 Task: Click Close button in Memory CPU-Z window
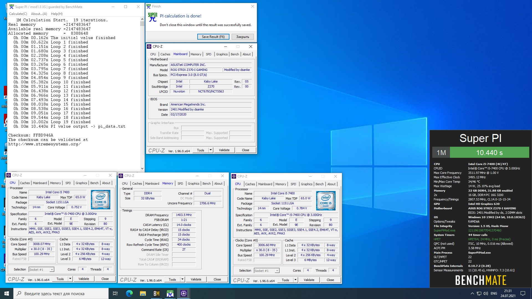pyautogui.click(x=217, y=279)
